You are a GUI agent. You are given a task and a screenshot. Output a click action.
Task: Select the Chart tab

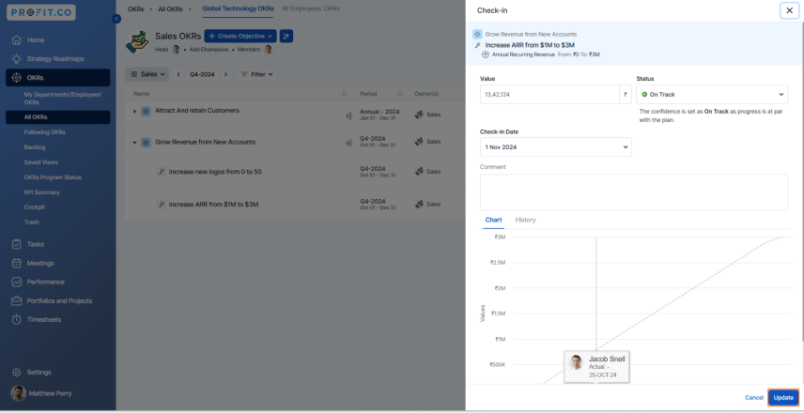pyautogui.click(x=493, y=220)
